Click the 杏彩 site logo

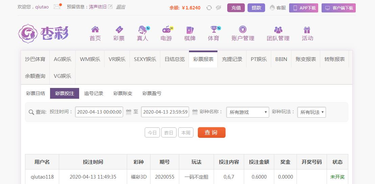pos(44,33)
